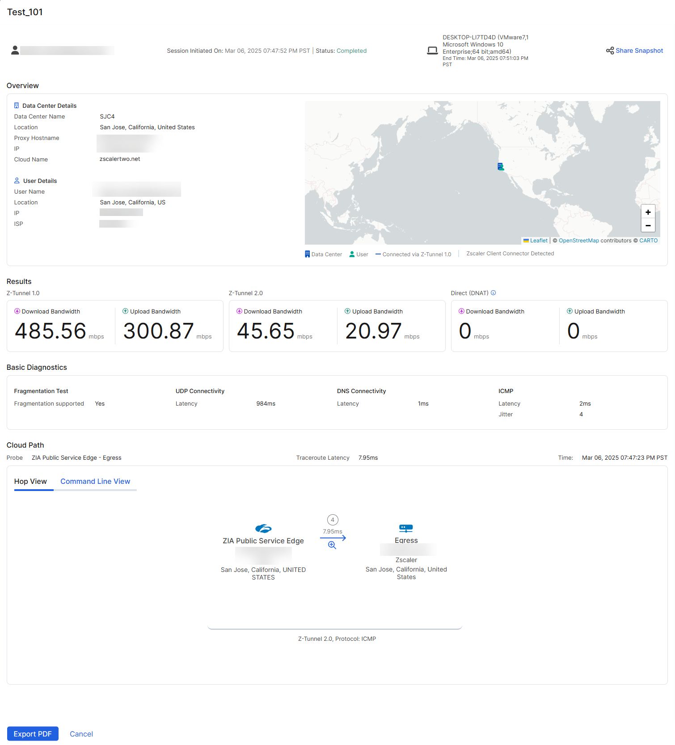Click the Share Snapshot icon
This screenshot has width=675, height=745.
click(610, 51)
